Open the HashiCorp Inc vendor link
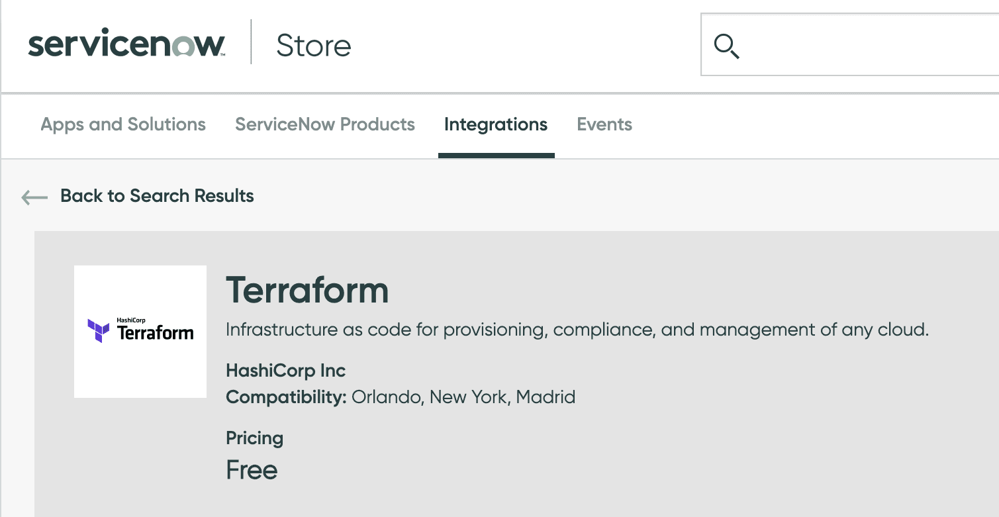Screen dimensions: 999x517 tap(286, 370)
